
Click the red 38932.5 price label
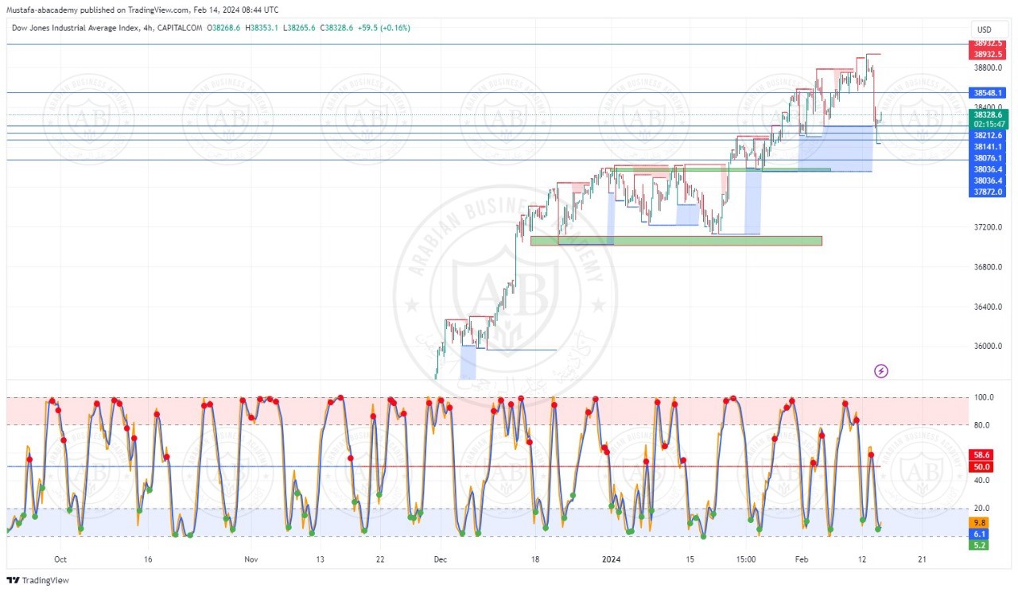pos(988,54)
